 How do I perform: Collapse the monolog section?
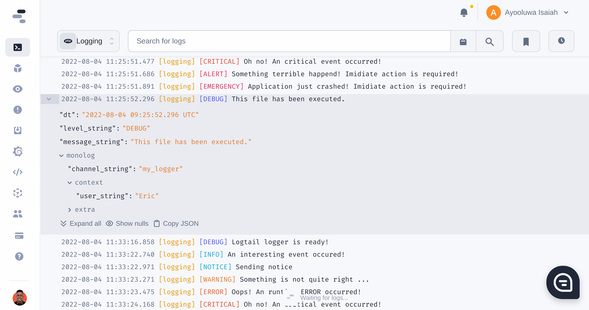click(62, 155)
